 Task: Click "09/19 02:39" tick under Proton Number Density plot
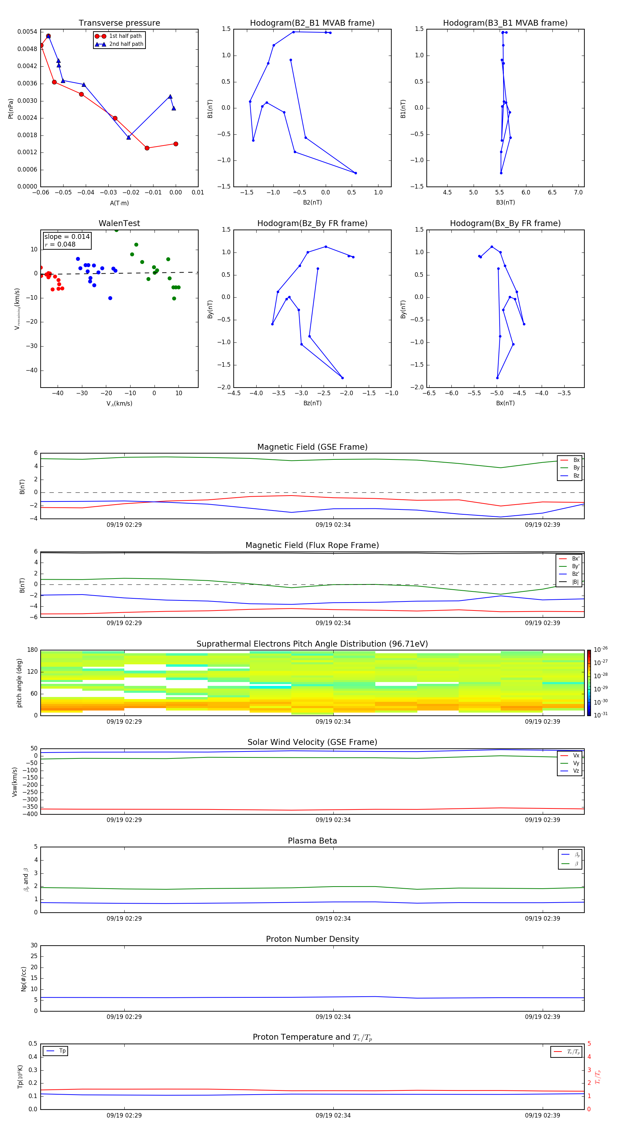[542, 1017]
